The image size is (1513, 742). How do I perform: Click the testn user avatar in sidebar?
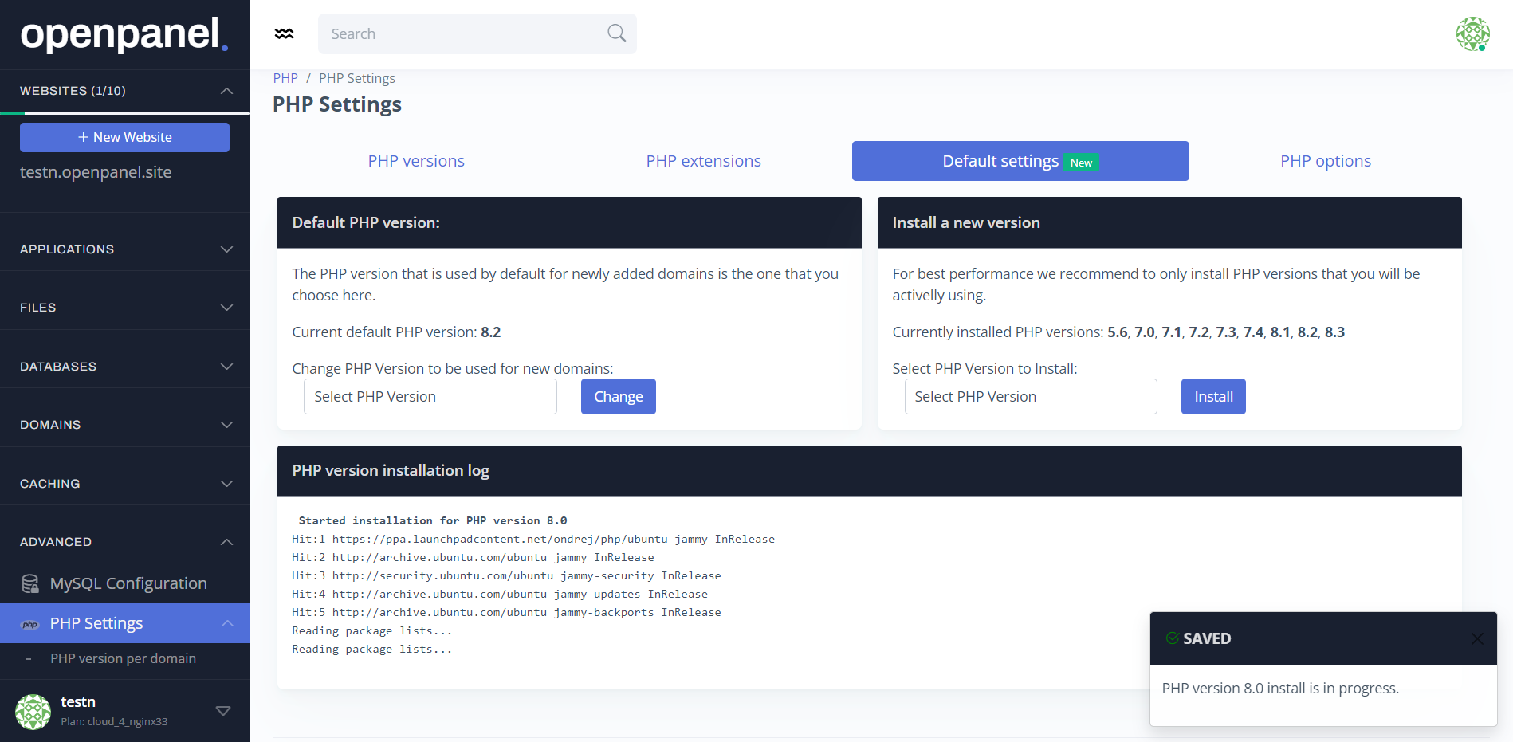click(x=33, y=711)
